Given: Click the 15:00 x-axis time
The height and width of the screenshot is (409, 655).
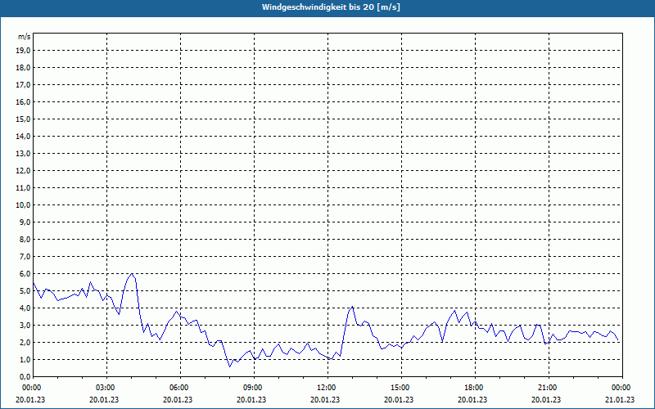Looking at the screenshot, I should click(402, 388).
